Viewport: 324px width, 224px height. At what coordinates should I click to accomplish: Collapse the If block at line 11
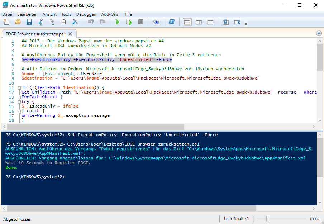(19, 87)
